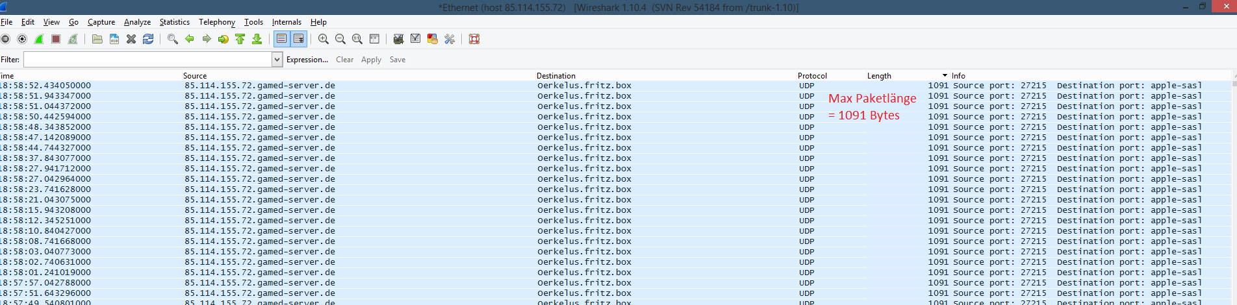Image resolution: width=1237 pixels, height=305 pixels.
Task: Select the packet at 18:58:37.843077000
Action: coord(615,158)
